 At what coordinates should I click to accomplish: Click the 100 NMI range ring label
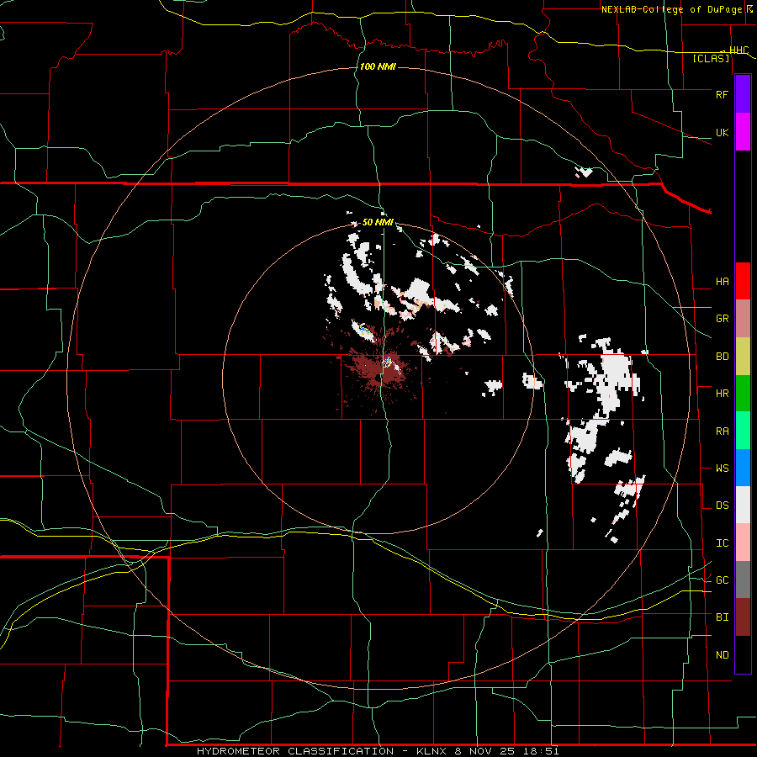click(378, 66)
